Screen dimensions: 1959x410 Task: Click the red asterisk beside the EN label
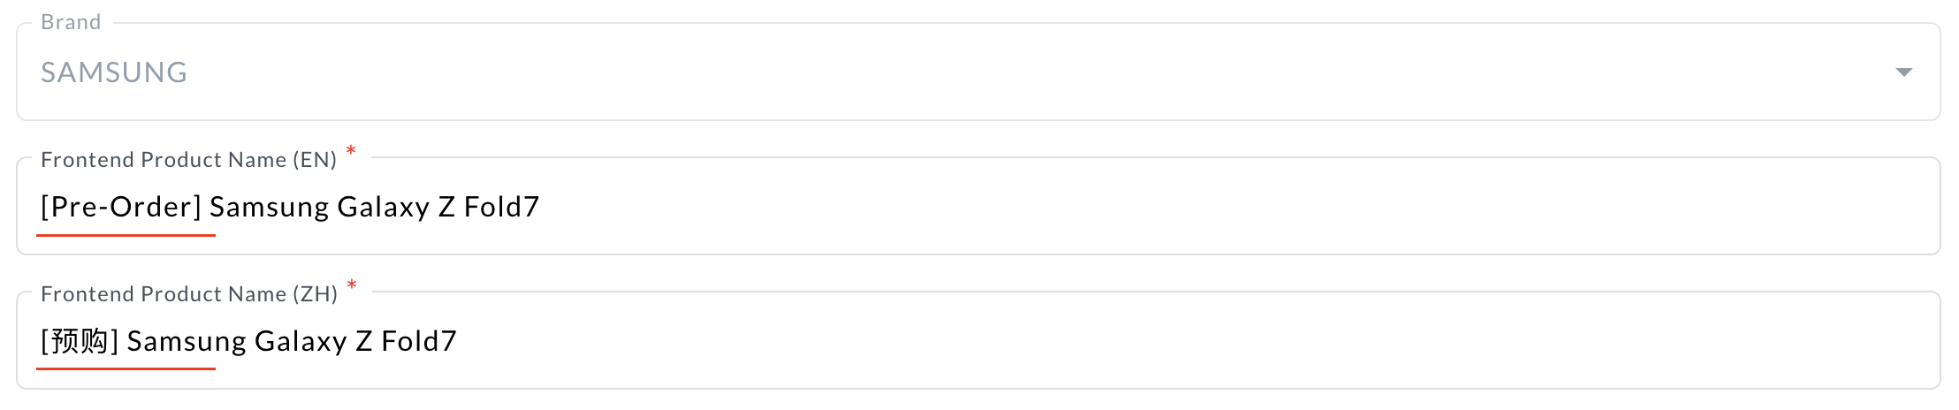[x=351, y=151]
